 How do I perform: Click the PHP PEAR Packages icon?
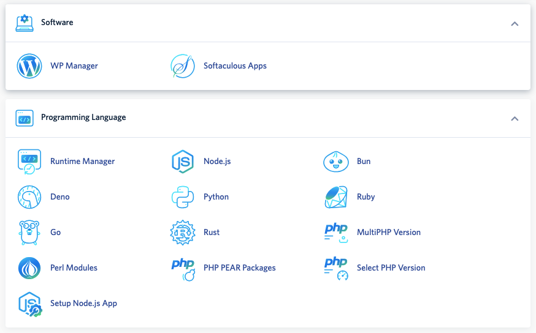tap(183, 269)
